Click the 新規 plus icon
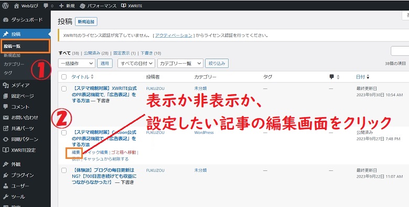 (61, 6)
